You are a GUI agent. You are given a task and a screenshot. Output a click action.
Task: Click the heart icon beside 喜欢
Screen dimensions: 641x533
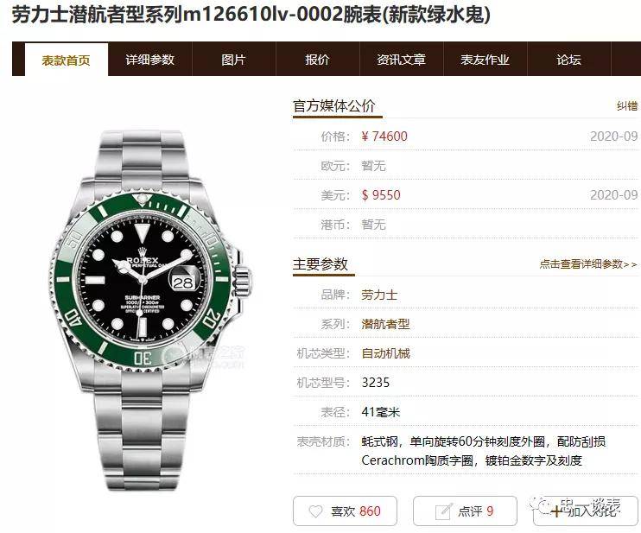pyautogui.click(x=316, y=511)
